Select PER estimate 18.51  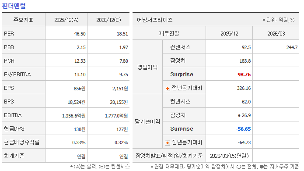pos(122,34)
